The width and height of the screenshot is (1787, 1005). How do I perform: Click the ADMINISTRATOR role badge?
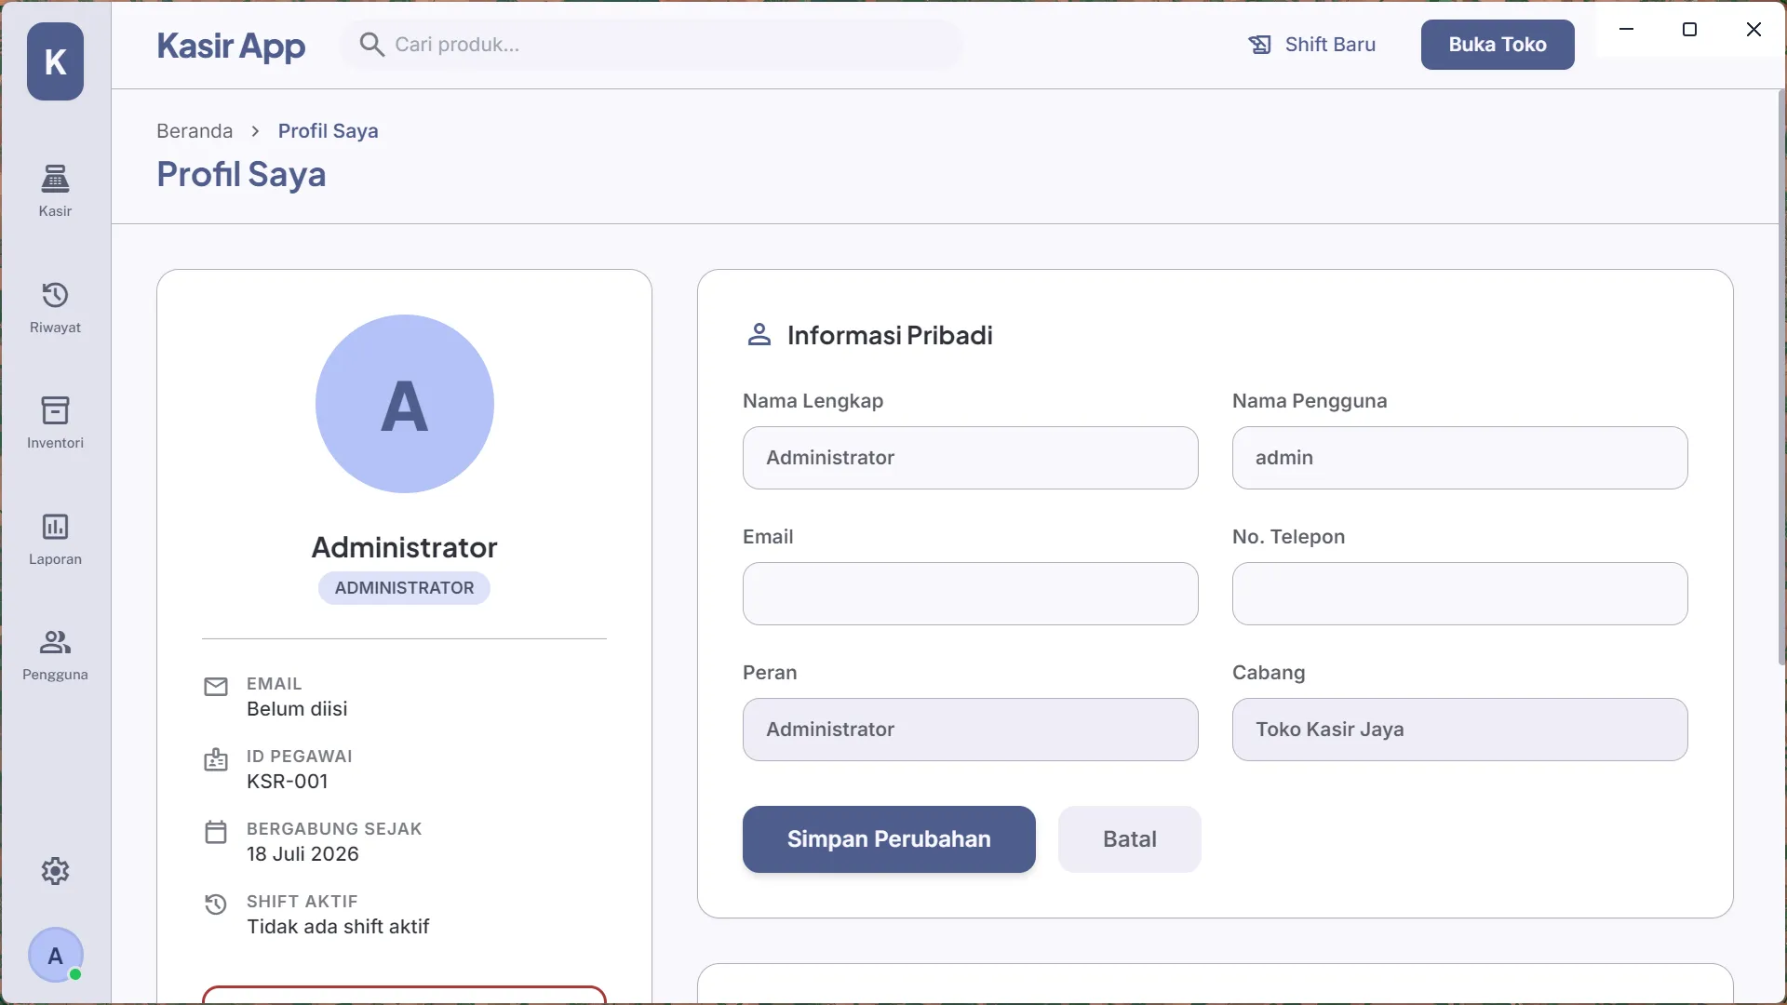tap(404, 588)
